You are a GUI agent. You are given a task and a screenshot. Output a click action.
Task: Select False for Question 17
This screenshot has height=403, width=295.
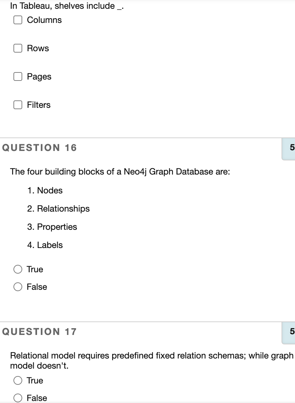[18, 398]
